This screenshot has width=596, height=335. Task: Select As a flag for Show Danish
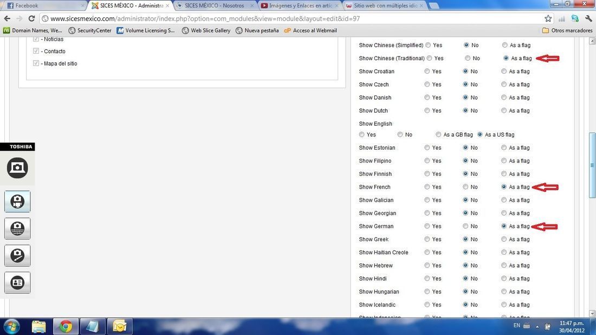point(504,98)
